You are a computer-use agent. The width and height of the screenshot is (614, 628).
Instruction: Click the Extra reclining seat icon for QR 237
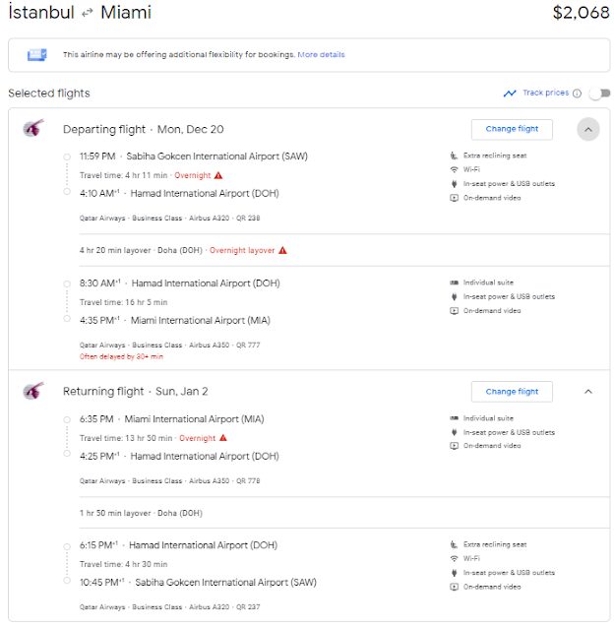pyautogui.click(x=454, y=544)
